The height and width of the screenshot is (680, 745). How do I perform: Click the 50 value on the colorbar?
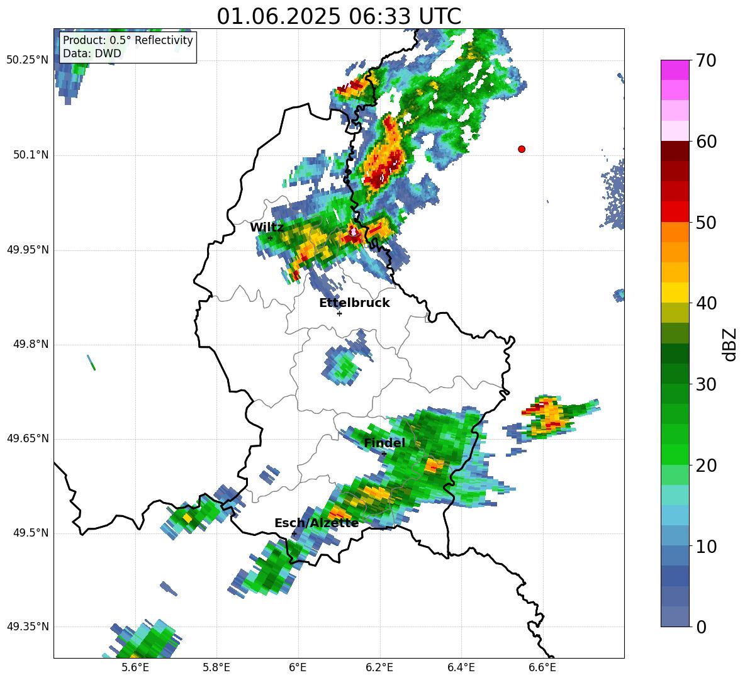tap(706, 222)
